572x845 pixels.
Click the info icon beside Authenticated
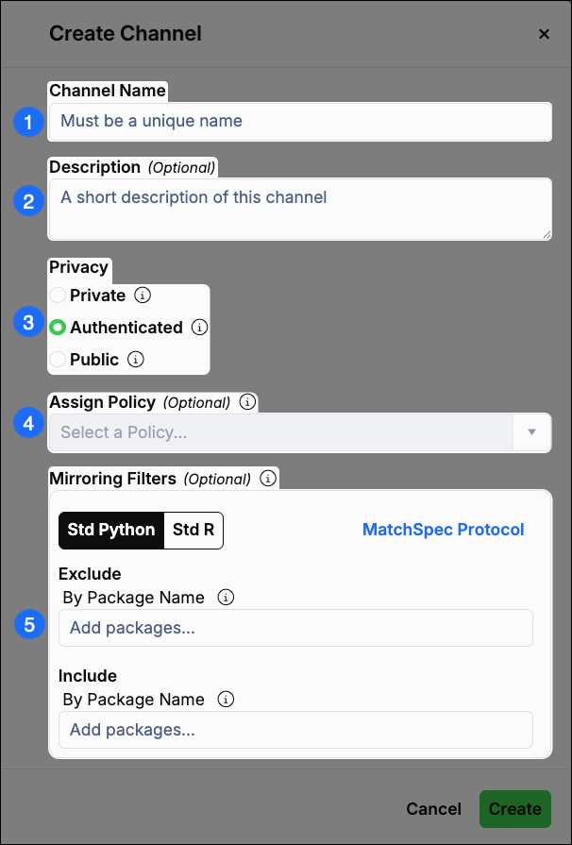198,327
